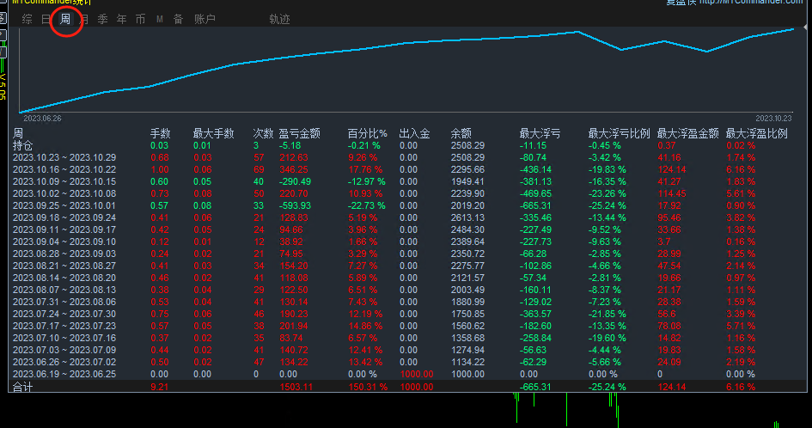The image size is (812, 428).
Task: Select the 2023.10.09 ~ 2023.10.15 week row
Action: tap(64, 182)
